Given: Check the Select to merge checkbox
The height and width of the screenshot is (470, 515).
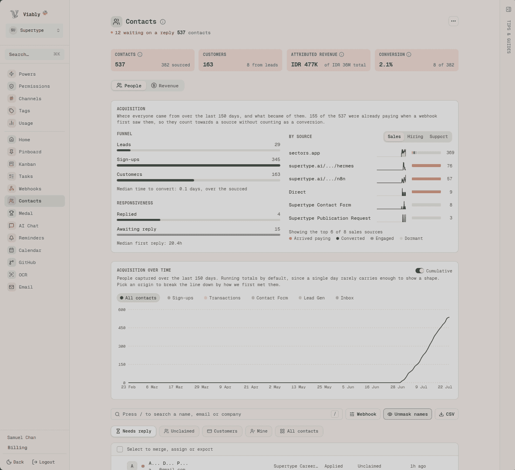Looking at the screenshot, I should click(120, 449).
